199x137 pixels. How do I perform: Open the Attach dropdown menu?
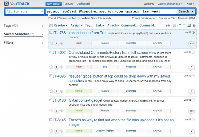point(113,25)
